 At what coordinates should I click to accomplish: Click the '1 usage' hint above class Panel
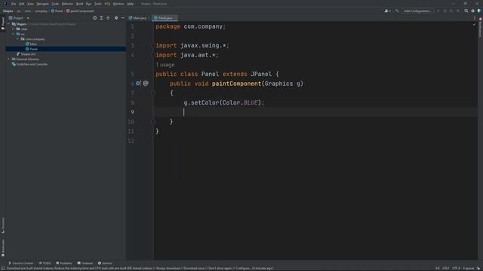(165, 65)
